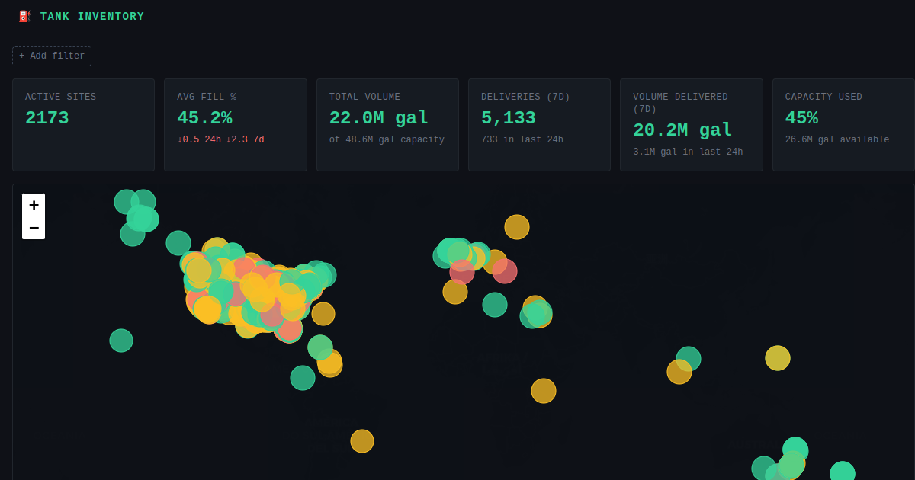
Task: Select the Avg Fill % card
Action: click(236, 125)
